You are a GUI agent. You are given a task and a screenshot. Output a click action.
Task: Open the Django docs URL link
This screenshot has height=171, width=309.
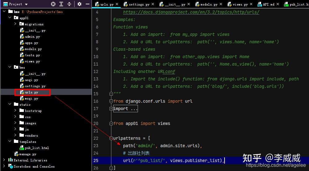pyautogui.click(x=191, y=12)
